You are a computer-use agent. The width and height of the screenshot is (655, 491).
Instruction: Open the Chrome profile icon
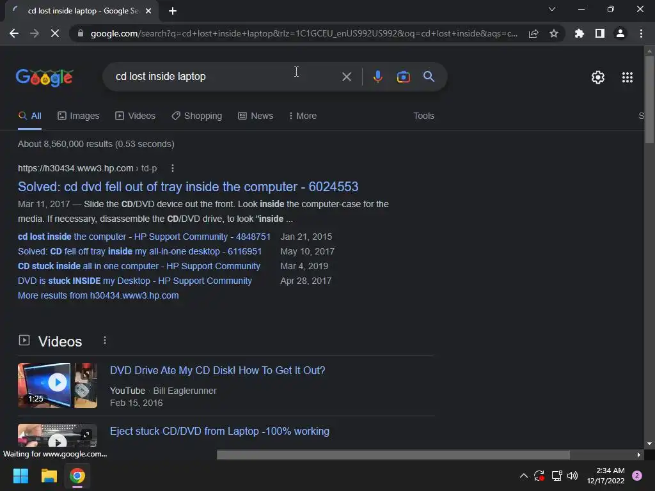point(620,33)
